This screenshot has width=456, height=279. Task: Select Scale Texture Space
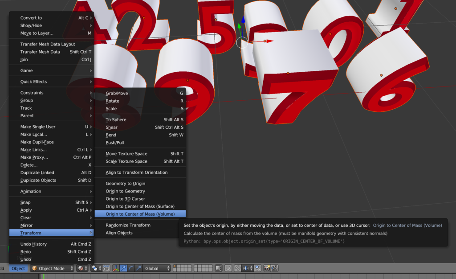(140, 161)
